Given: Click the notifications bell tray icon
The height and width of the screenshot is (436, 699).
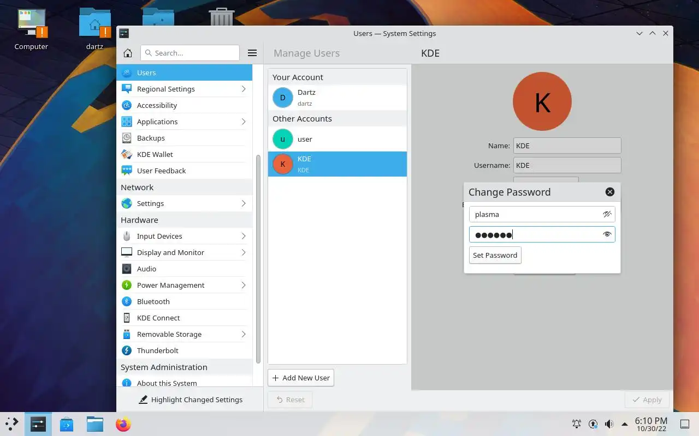Looking at the screenshot, I should (x=576, y=424).
